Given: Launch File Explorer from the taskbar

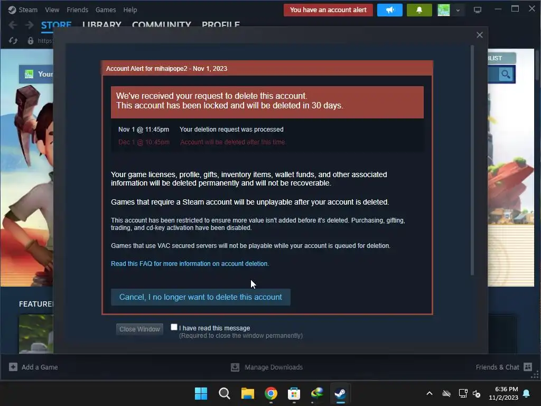Looking at the screenshot, I should (x=247, y=393).
